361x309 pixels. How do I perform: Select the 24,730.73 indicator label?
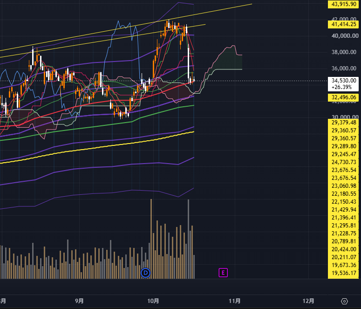[x=343, y=162]
